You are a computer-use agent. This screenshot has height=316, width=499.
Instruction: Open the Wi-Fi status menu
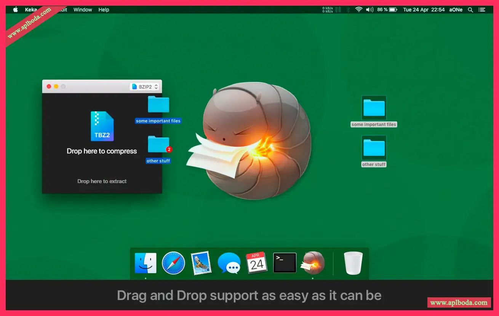pyautogui.click(x=358, y=10)
